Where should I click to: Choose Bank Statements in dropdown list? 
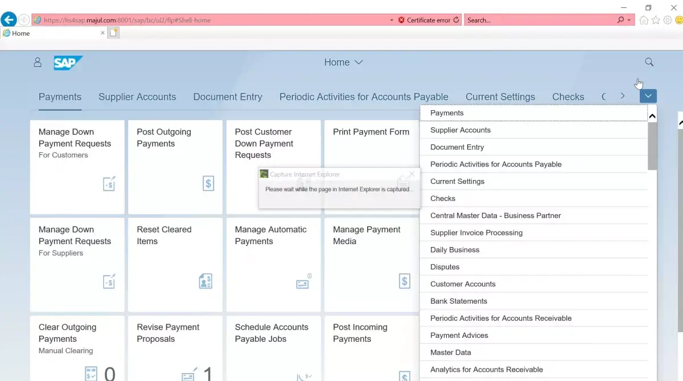click(x=534, y=301)
